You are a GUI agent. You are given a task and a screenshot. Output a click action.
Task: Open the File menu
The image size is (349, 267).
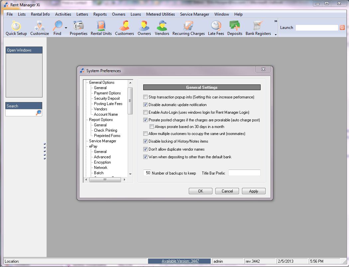coord(10,14)
